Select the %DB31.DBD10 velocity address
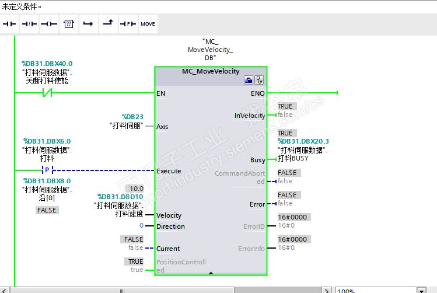Screen dimensions: 437x293 120,197
